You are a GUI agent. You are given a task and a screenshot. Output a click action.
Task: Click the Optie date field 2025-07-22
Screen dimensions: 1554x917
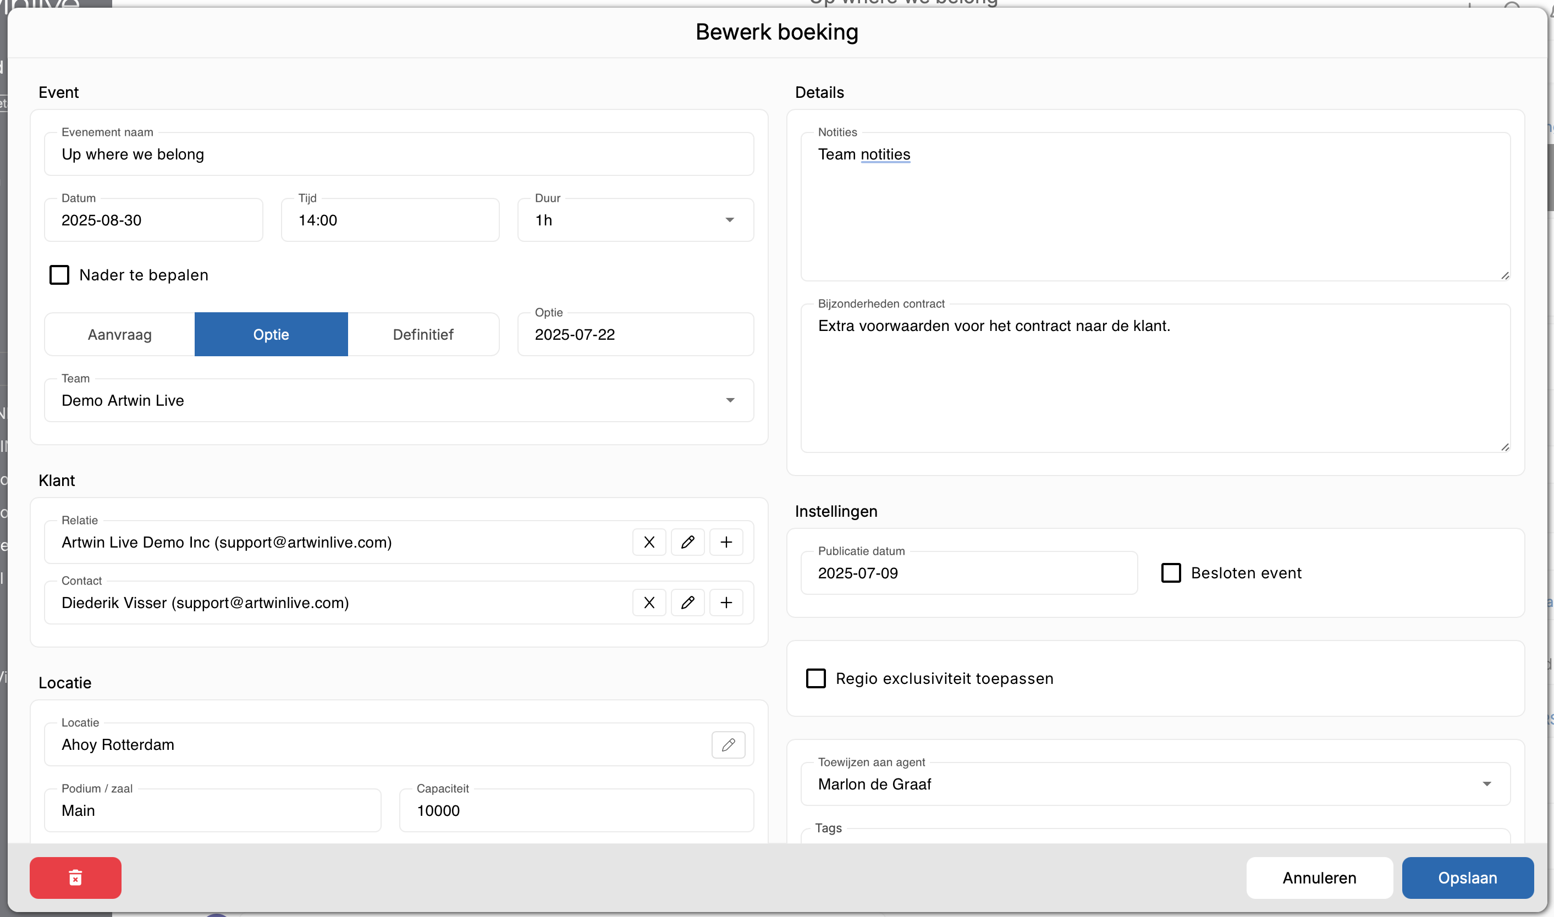tap(636, 334)
